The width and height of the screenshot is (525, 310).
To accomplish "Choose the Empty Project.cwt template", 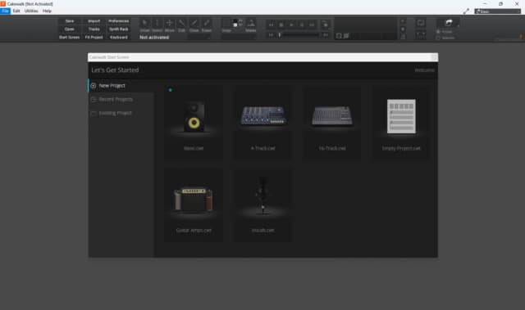I will point(401,123).
